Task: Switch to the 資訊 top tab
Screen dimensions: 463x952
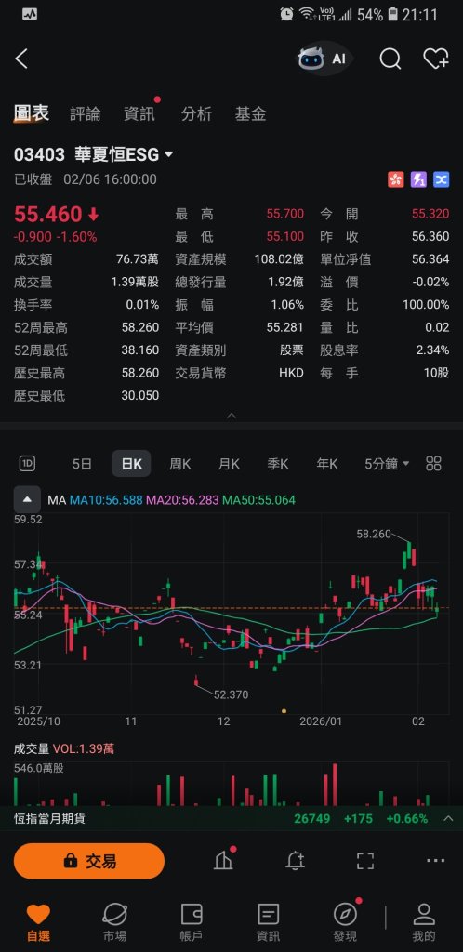Action: point(139,113)
